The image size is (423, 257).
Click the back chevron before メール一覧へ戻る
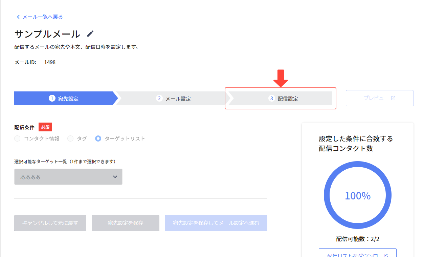point(18,17)
